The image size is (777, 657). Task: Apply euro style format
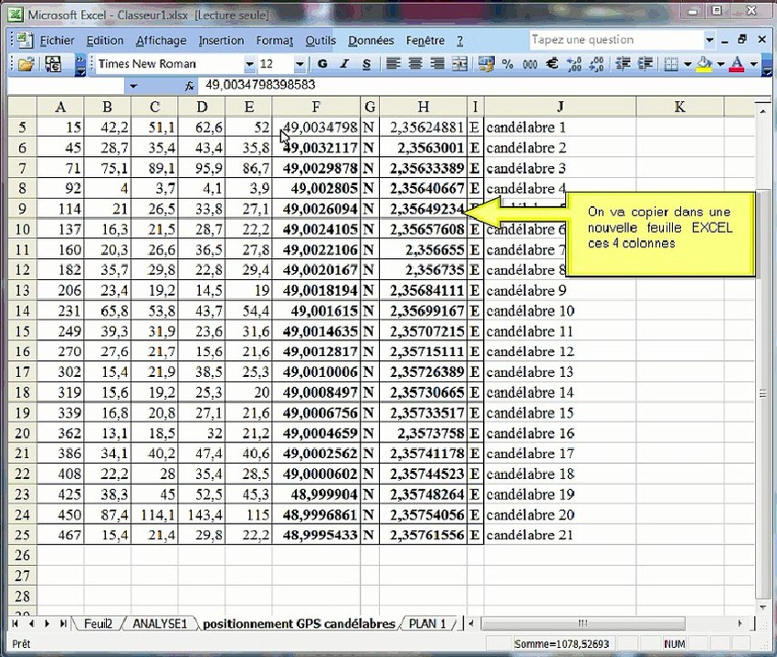(x=551, y=64)
